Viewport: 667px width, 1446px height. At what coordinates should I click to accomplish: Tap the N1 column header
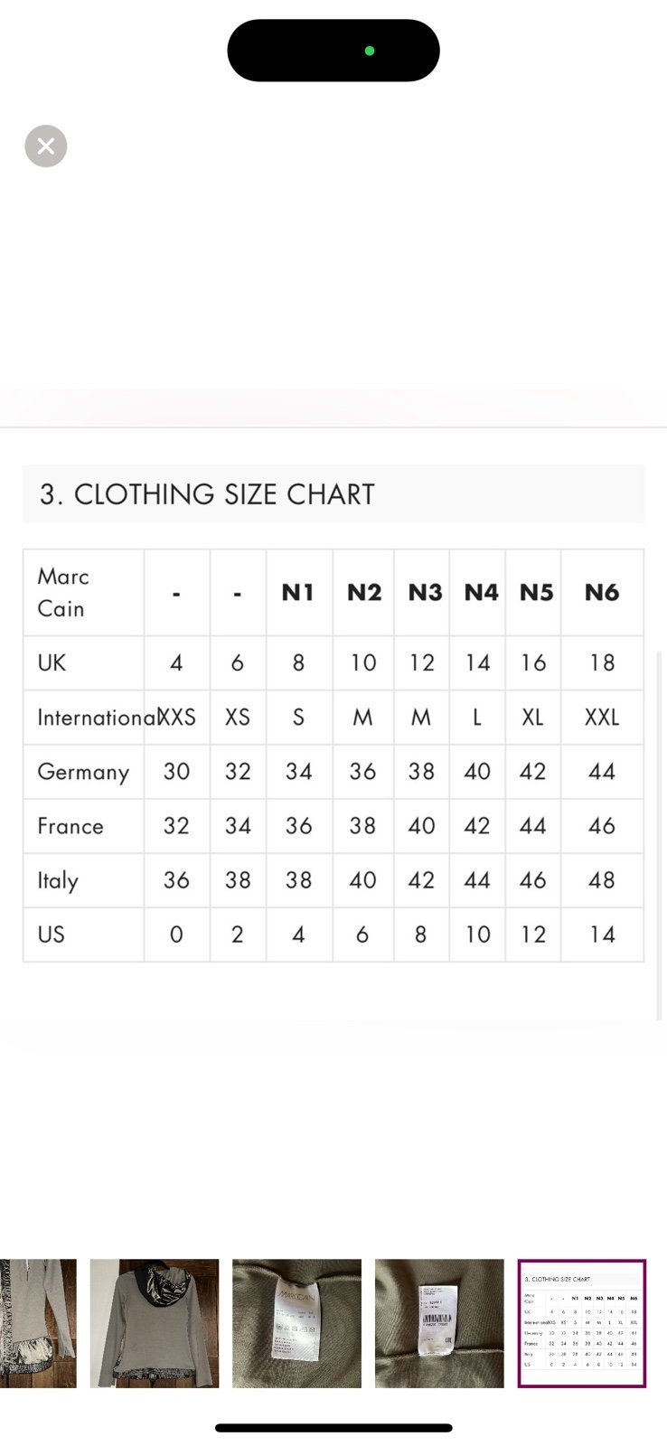click(x=298, y=593)
